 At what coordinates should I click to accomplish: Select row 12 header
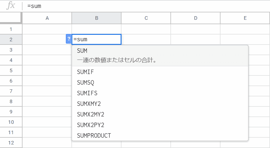tap(11, 142)
